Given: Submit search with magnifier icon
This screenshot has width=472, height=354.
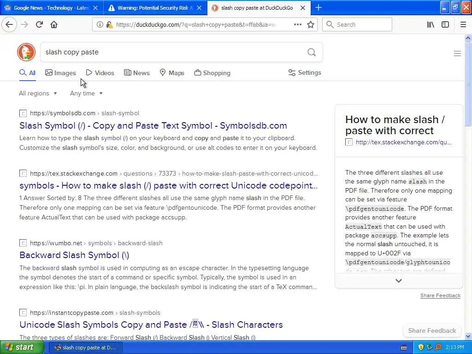Looking at the screenshot, I should (312, 53).
